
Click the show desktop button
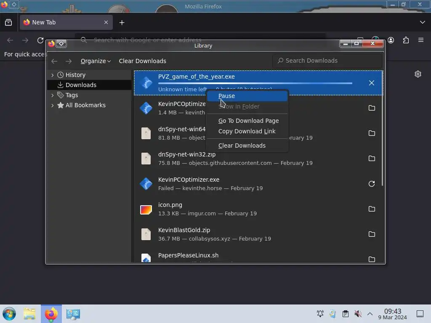tap(420, 313)
